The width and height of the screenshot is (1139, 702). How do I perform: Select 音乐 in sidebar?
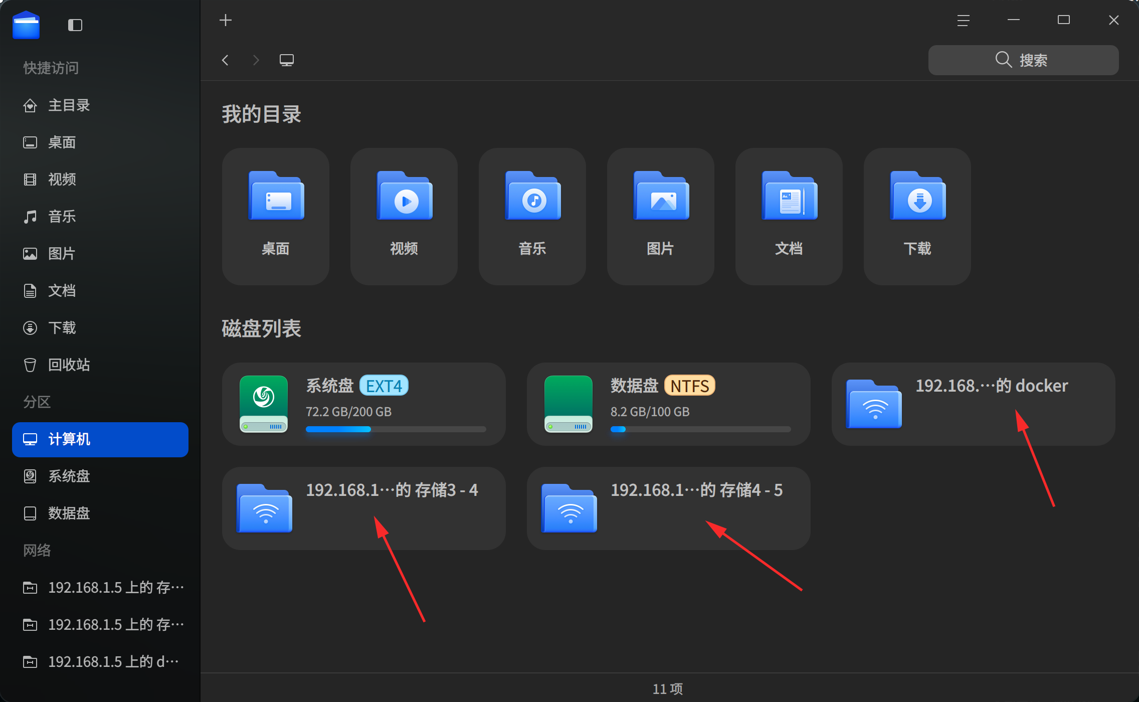point(100,217)
